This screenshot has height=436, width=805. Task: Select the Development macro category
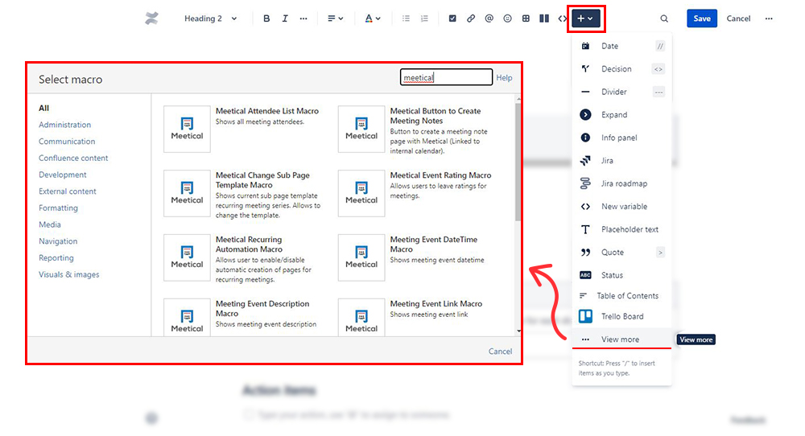(63, 175)
